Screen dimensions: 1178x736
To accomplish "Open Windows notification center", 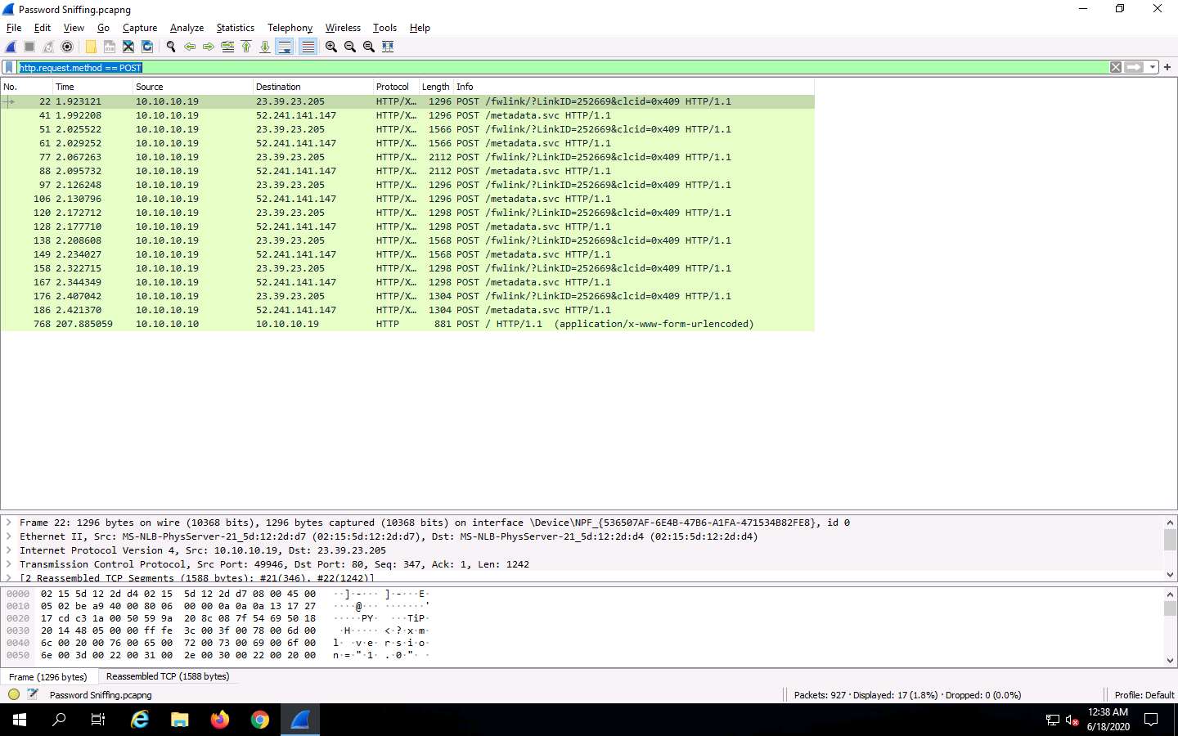I will tap(1151, 720).
